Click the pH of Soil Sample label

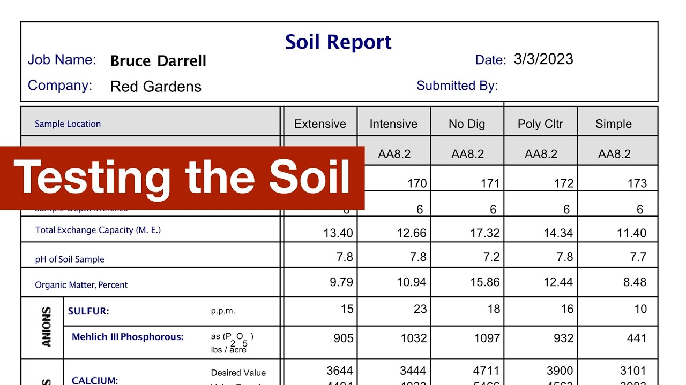[70, 259]
